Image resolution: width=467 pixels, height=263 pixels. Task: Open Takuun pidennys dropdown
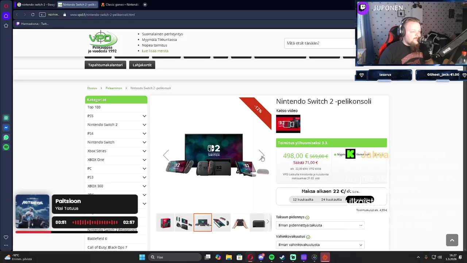[x=320, y=225]
